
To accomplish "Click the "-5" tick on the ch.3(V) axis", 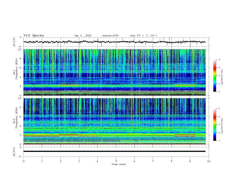I will 20,156.
